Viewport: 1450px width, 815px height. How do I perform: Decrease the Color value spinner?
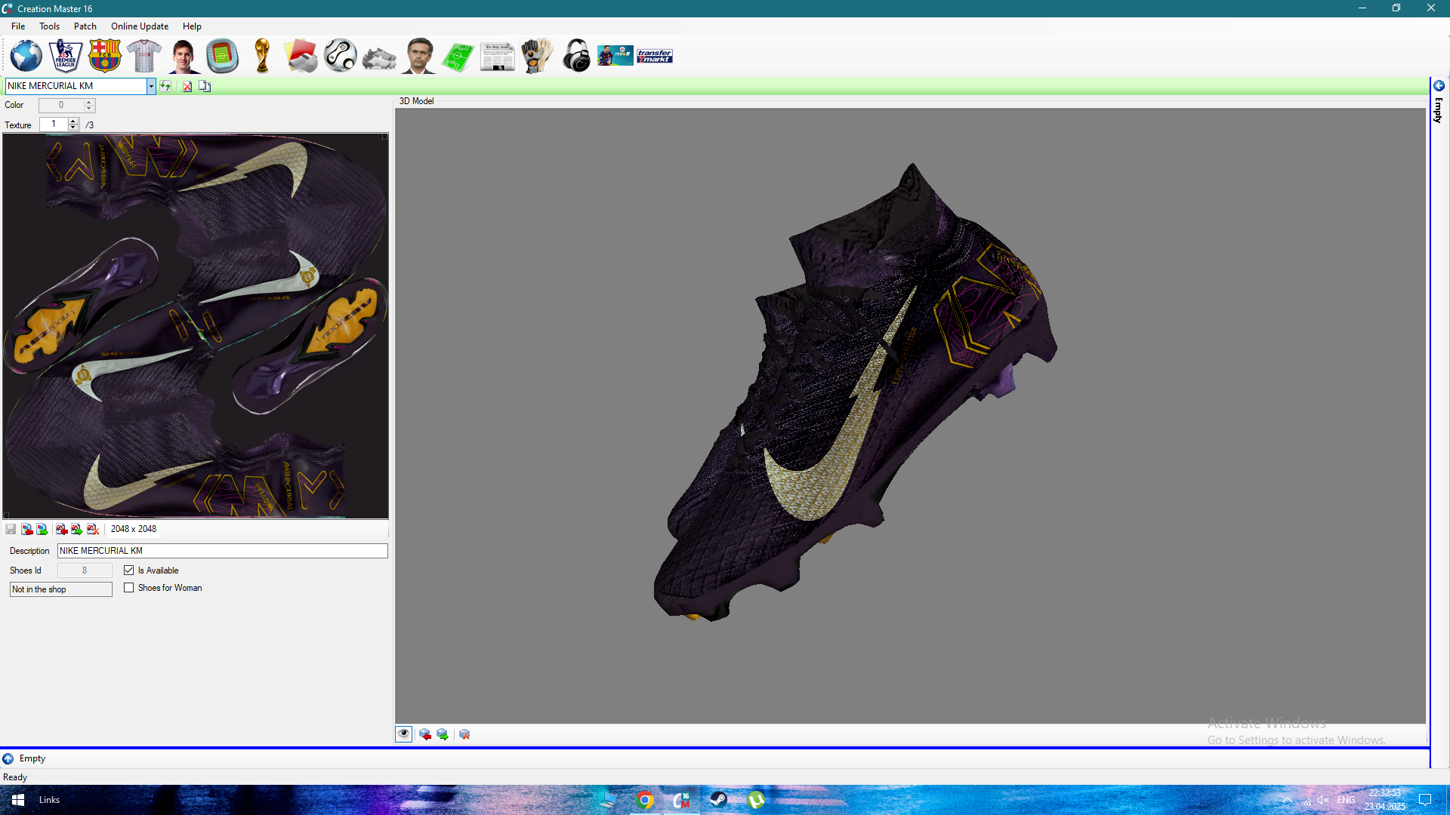coord(89,109)
